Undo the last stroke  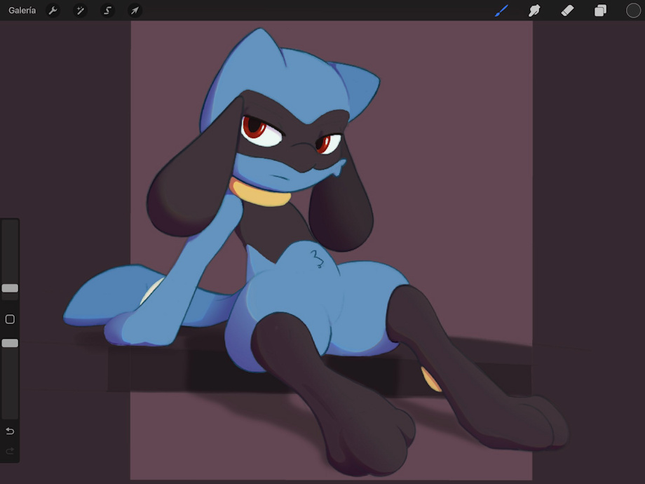pos(10,431)
